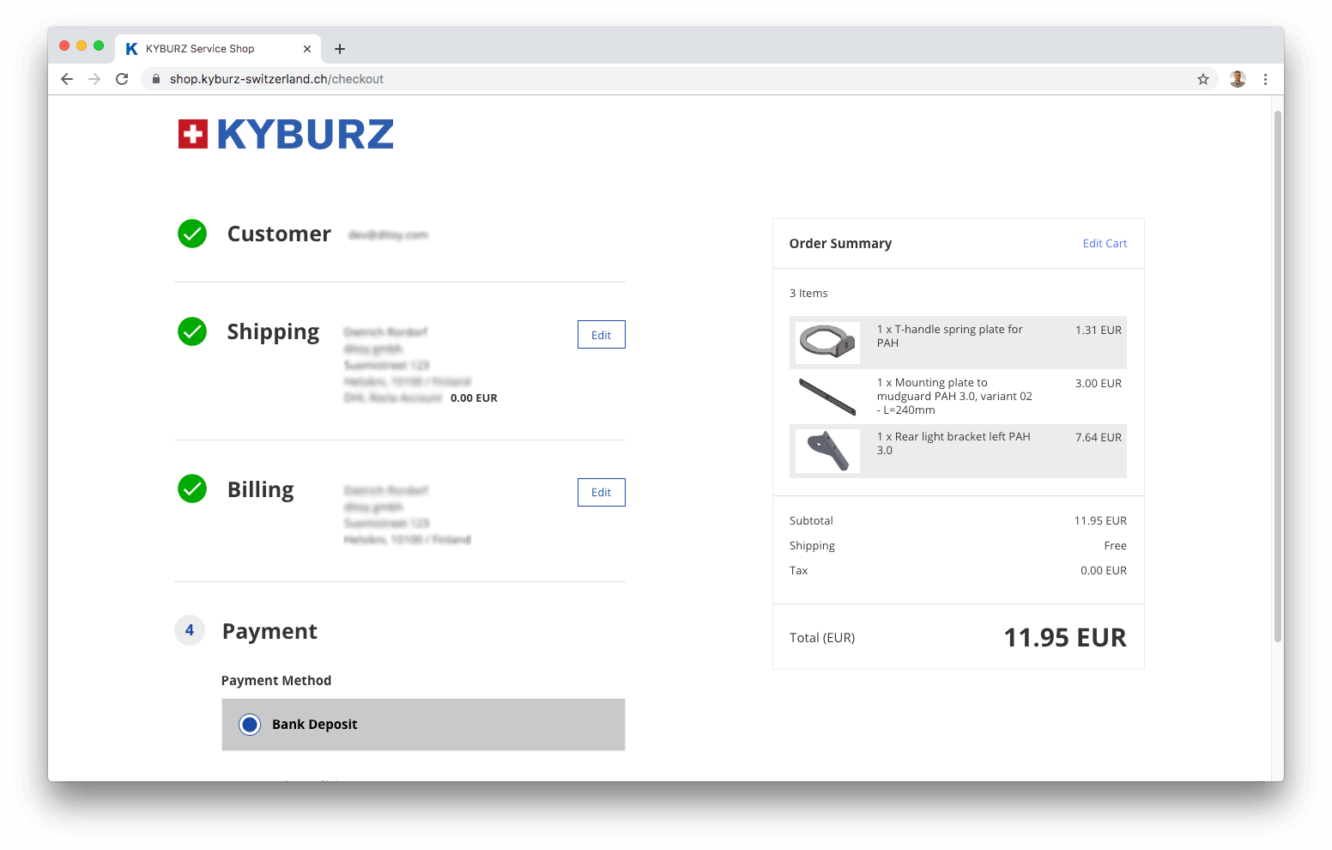The height and width of the screenshot is (850, 1332).
Task: Click the green check next to Shipping
Action: (192, 331)
